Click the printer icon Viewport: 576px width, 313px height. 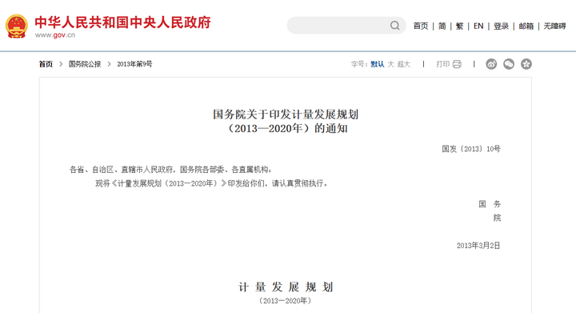point(457,64)
